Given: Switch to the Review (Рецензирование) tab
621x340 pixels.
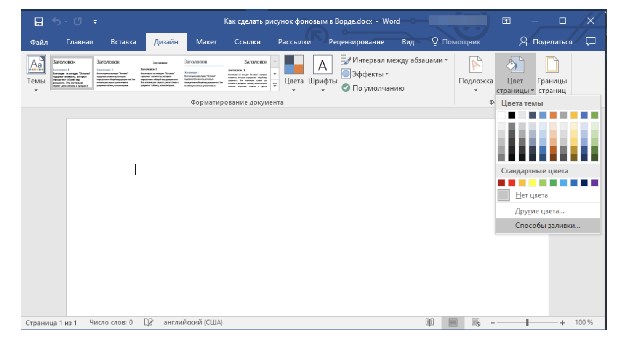Looking at the screenshot, I should tap(357, 42).
